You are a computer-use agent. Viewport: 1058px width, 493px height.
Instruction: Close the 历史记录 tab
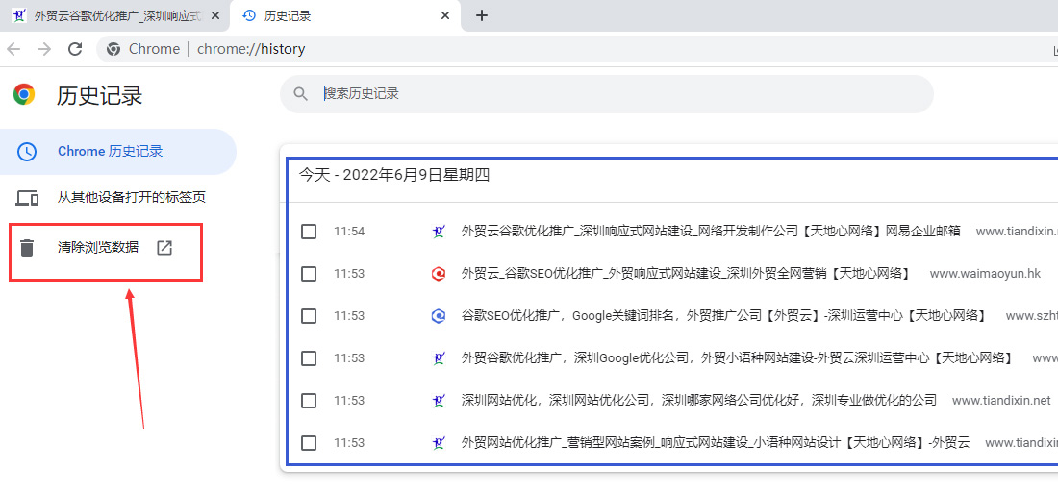point(444,16)
